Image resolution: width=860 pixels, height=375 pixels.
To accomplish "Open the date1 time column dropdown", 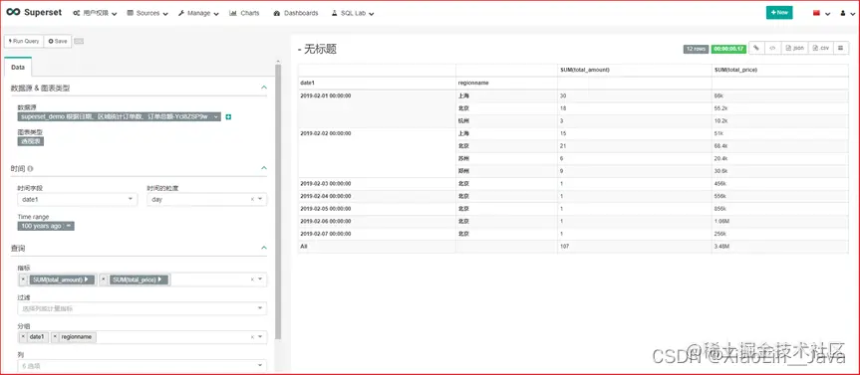I will coord(78,199).
